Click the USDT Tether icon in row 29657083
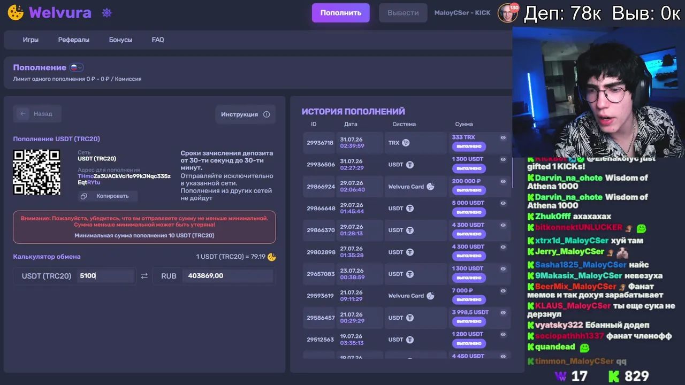The height and width of the screenshot is (385, 685). (410, 274)
